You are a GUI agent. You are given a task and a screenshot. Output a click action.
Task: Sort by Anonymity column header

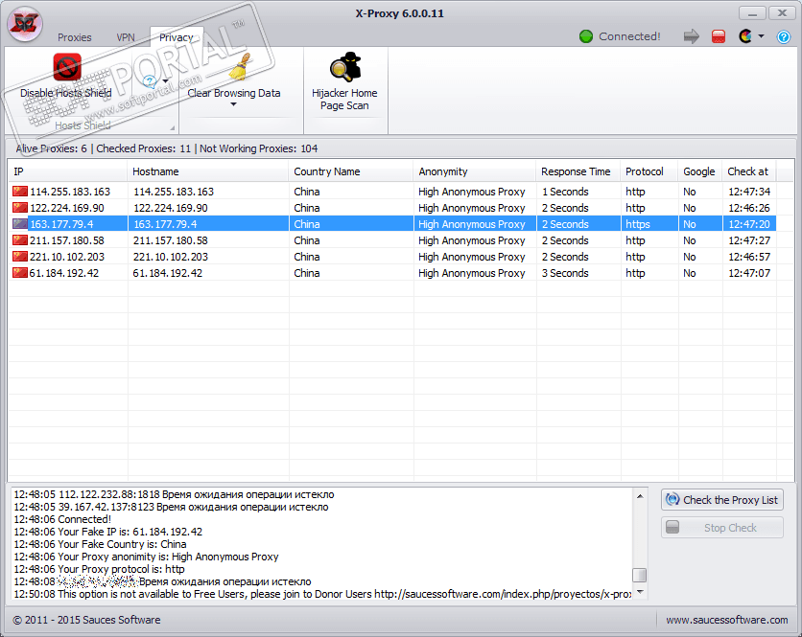point(475,171)
